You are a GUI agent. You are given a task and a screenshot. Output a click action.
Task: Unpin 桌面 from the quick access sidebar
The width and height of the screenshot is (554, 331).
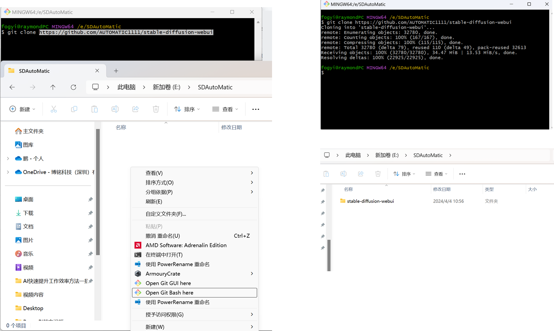pyautogui.click(x=90, y=199)
